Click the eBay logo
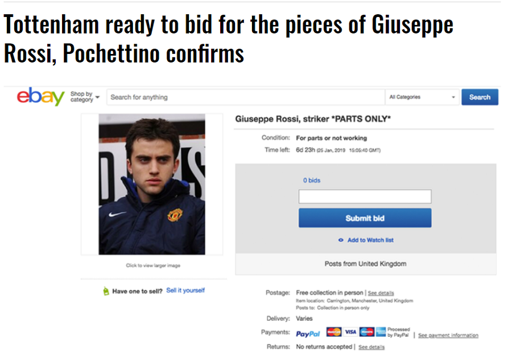512x360 pixels. pos(41,97)
